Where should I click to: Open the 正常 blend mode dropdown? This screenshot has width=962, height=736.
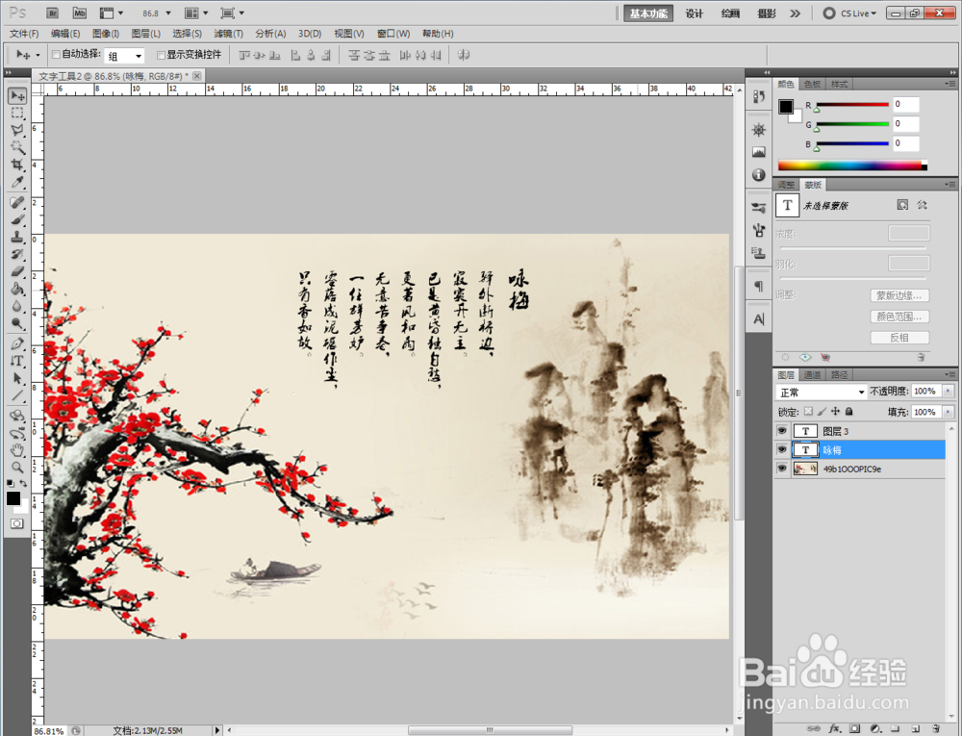tap(821, 392)
